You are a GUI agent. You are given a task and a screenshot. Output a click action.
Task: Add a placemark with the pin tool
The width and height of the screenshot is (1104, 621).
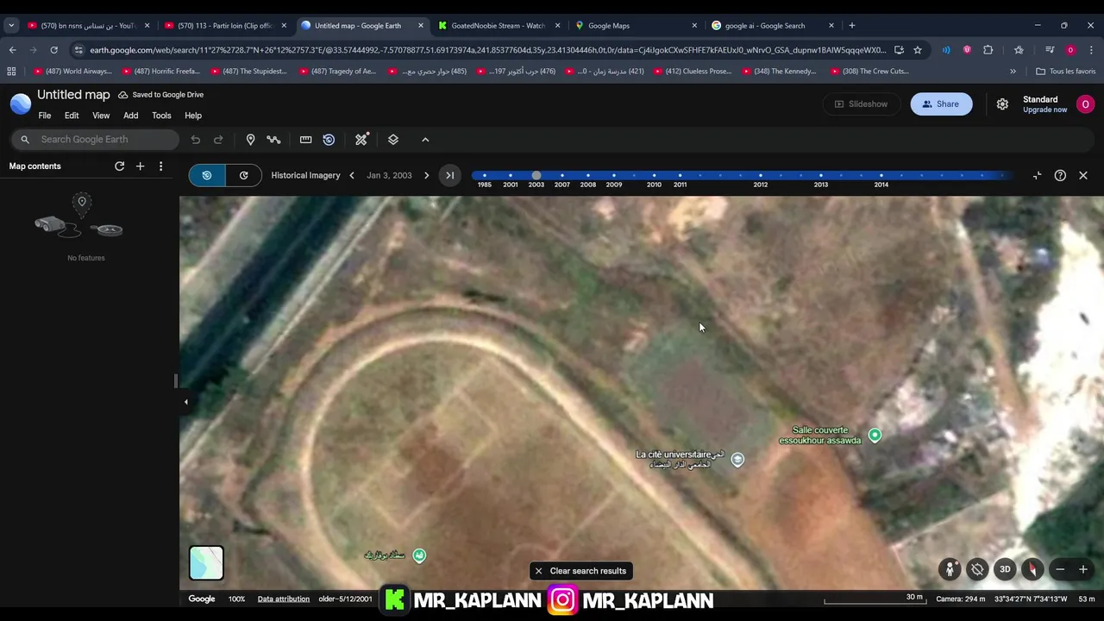point(250,140)
